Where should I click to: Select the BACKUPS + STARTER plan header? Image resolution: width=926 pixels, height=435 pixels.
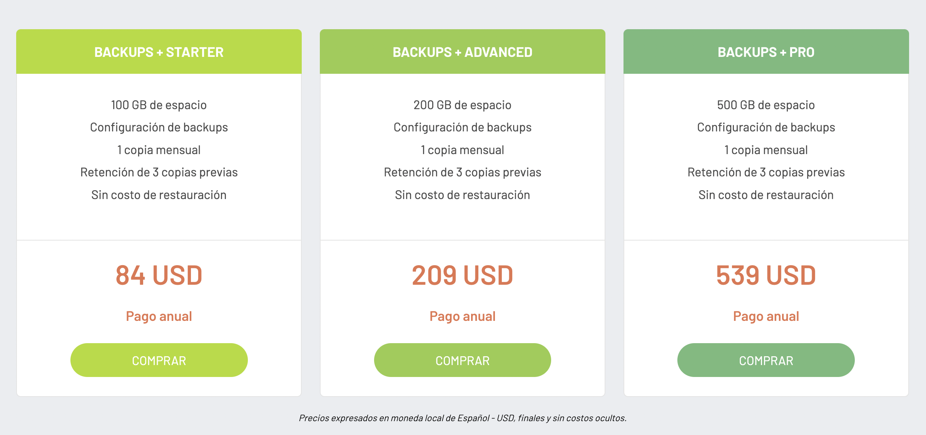[159, 51]
